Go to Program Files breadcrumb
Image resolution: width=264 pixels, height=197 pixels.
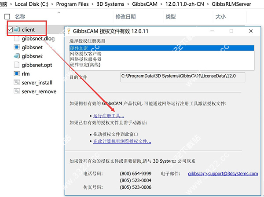[73, 4]
